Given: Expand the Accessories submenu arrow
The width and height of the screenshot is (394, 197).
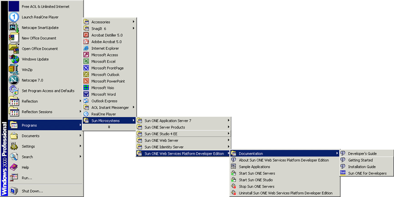Looking at the screenshot, I should [133, 22].
